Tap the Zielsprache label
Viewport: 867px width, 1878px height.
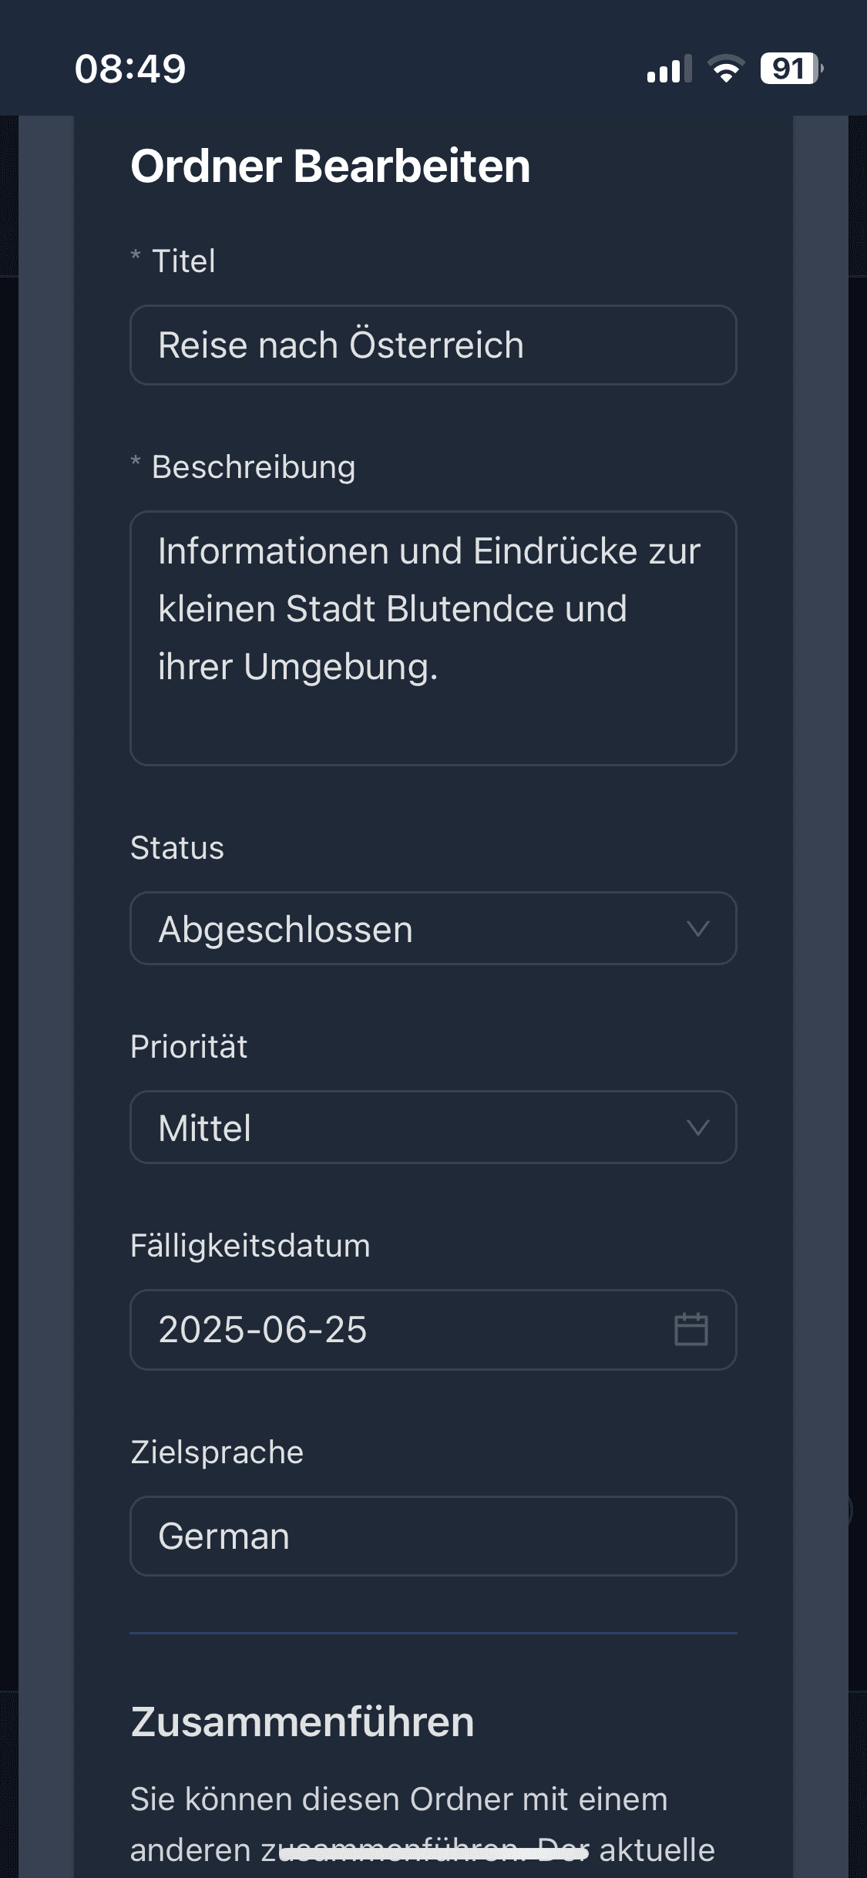217,1452
